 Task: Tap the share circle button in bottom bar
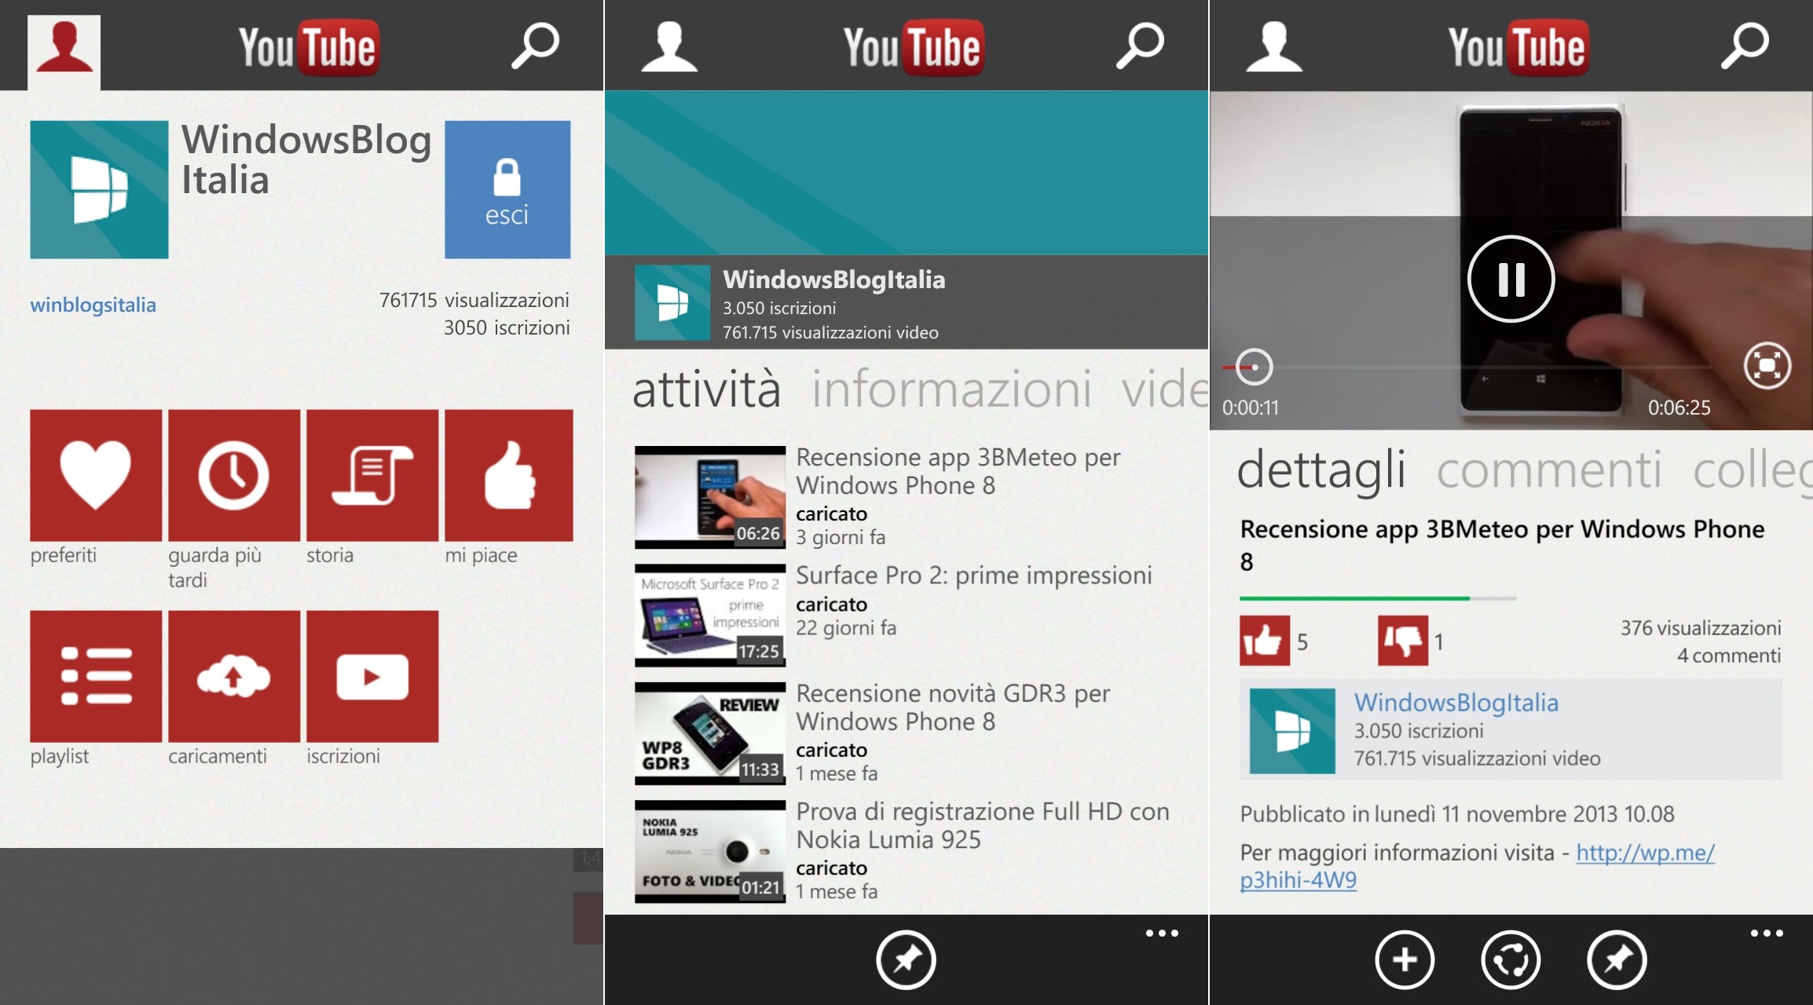coord(1511,959)
